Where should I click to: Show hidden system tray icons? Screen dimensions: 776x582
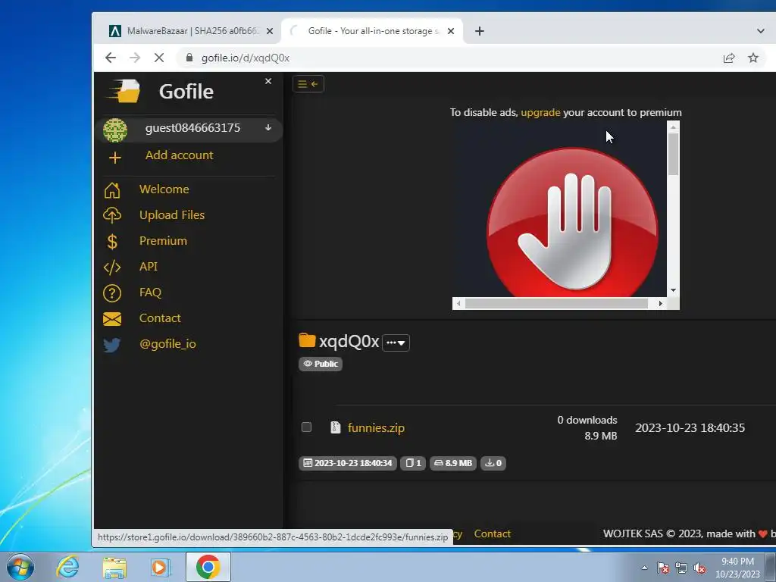(x=644, y=568)
